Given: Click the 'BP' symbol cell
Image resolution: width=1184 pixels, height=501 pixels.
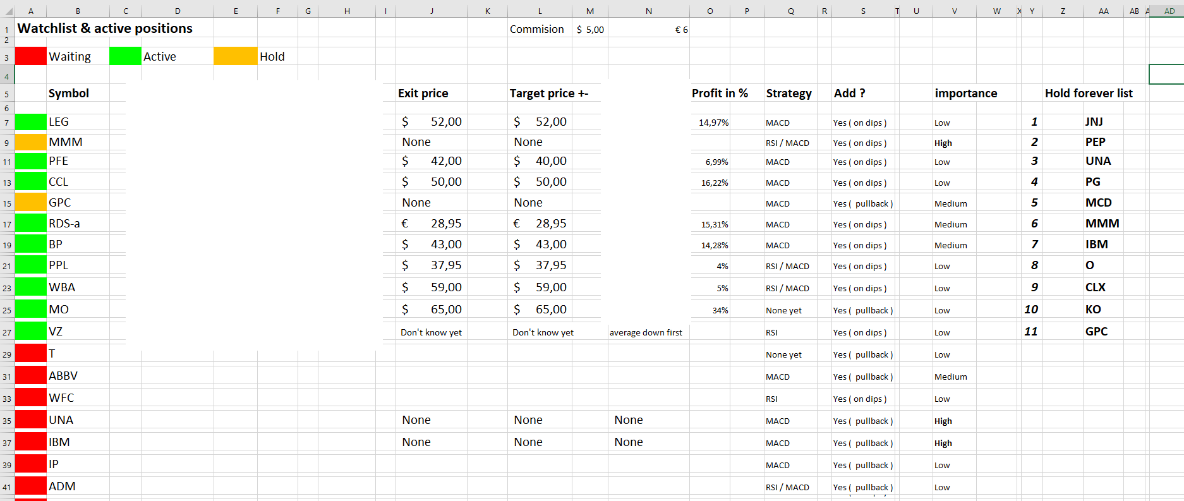Looking at the screenshot, I should click(78, 244).
